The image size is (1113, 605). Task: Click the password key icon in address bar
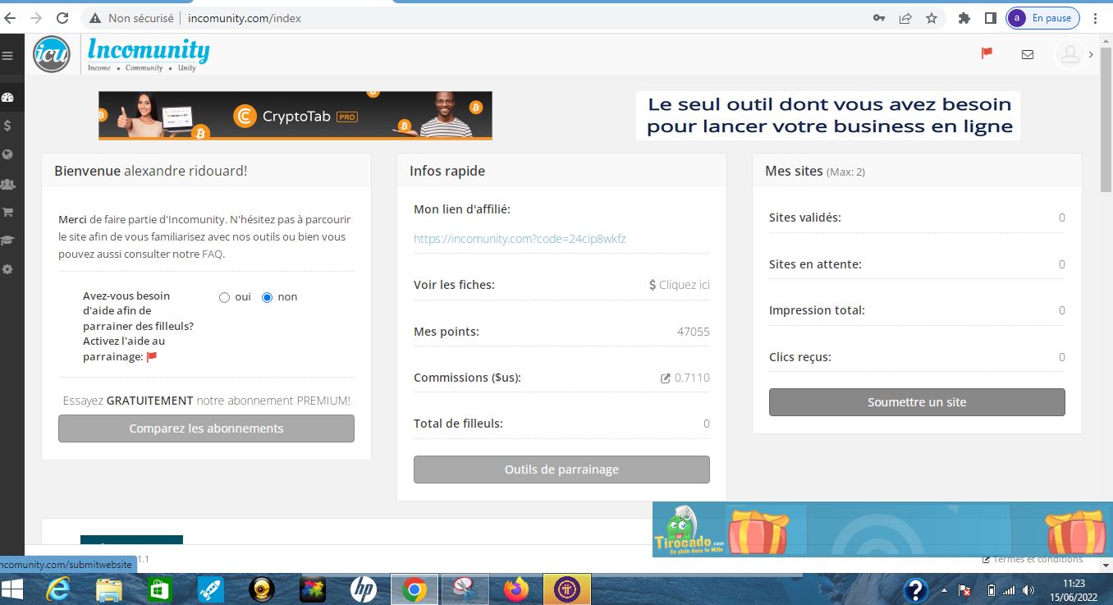(x=879, y=17)
